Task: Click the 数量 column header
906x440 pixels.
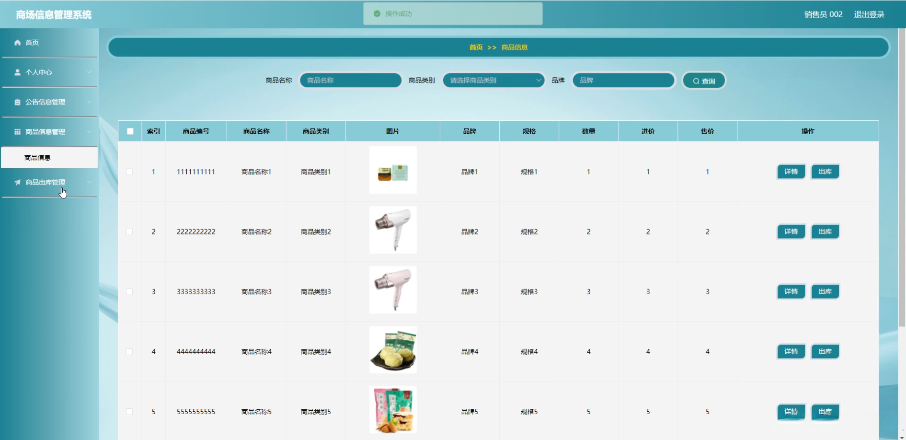Action: [589, 131]
